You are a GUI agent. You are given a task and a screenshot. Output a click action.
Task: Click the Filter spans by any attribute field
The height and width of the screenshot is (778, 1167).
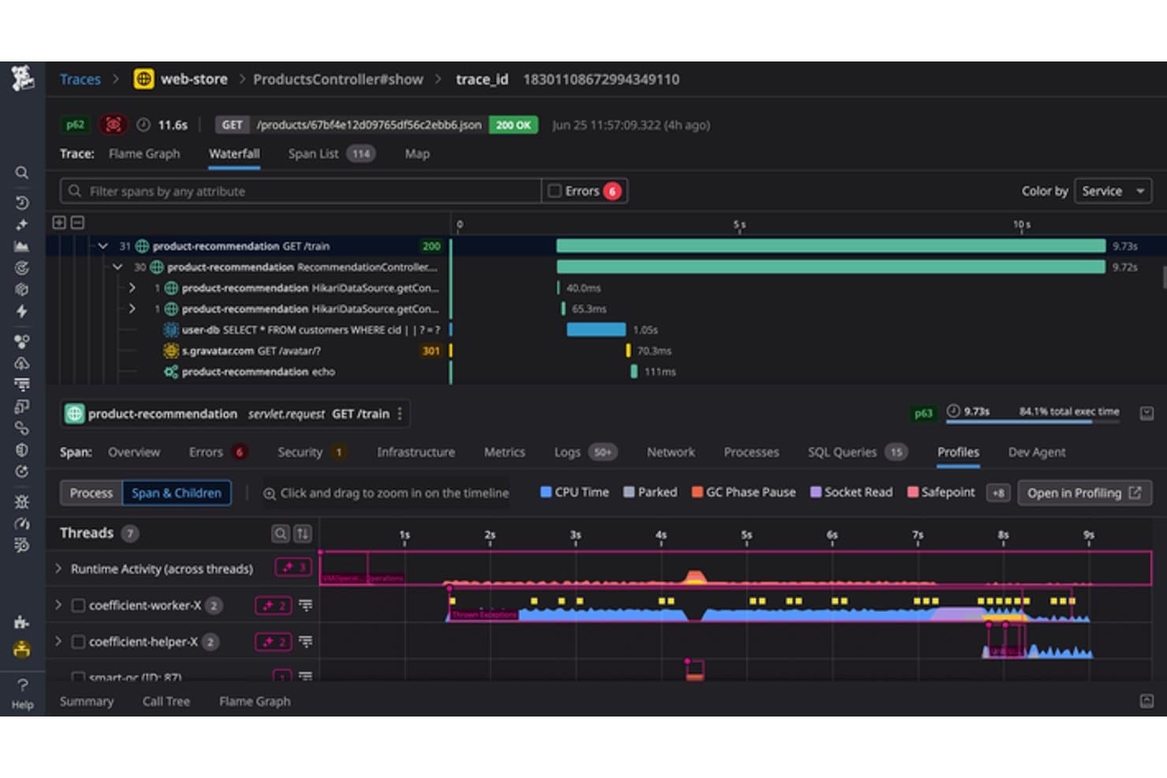point(300,191)
